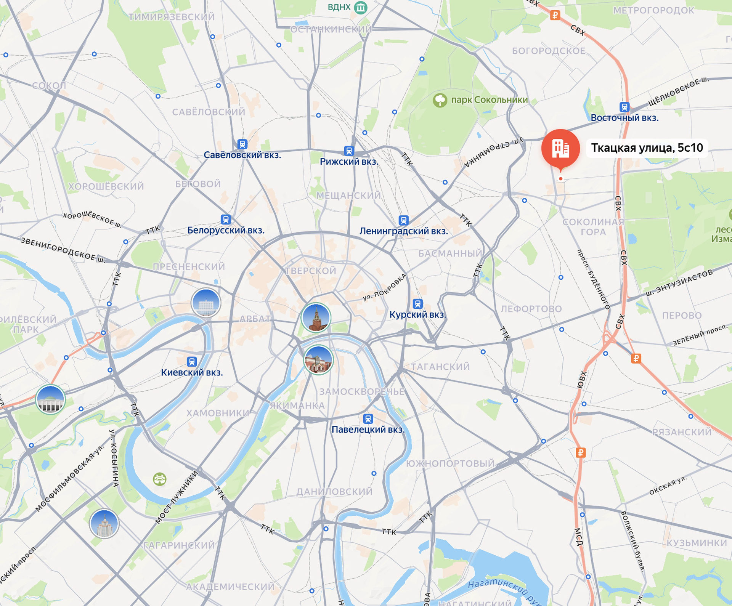The image size is (732, 606).
Task: Click the red building pin marker
Action: click(560, 149)
